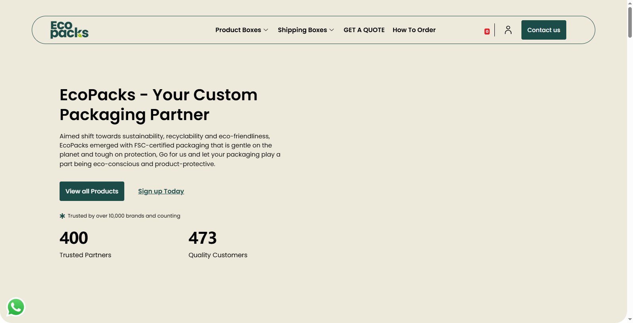Open the Product Boxes menu label
Viewport: 633px width, 323px height.
238,30
